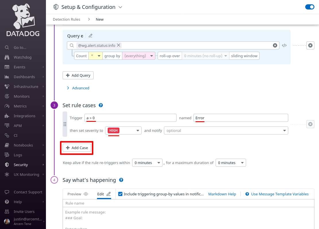The height and width of the screenshot is (229, 319).
Task: Open the maximum duration 0 minutes dropdown
Action: 231,163
